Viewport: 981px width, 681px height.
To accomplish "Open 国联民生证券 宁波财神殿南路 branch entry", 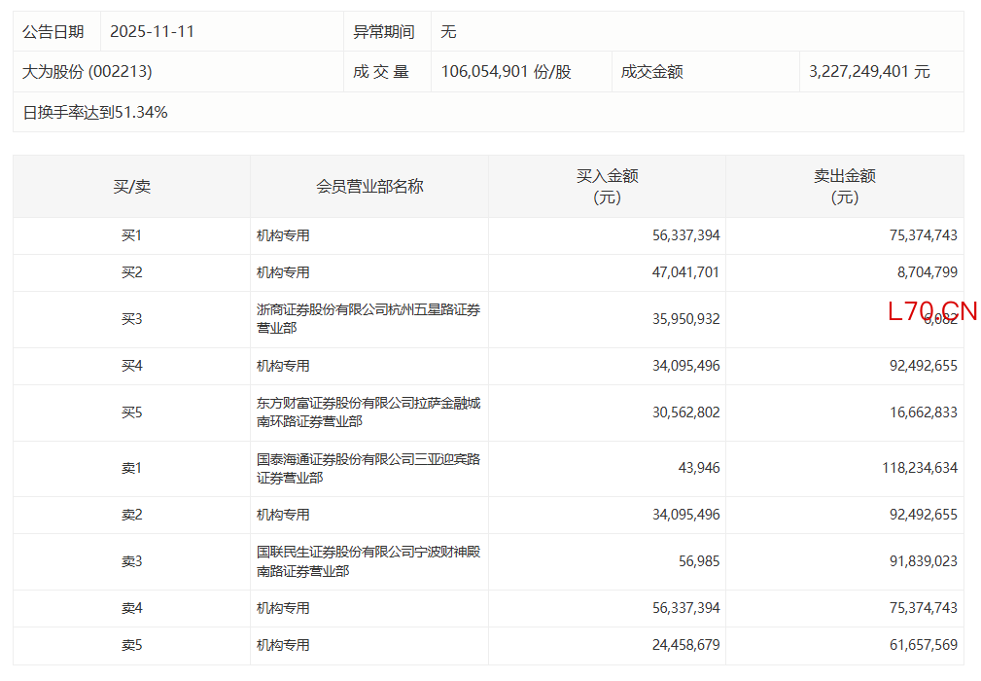I will 368,562.
